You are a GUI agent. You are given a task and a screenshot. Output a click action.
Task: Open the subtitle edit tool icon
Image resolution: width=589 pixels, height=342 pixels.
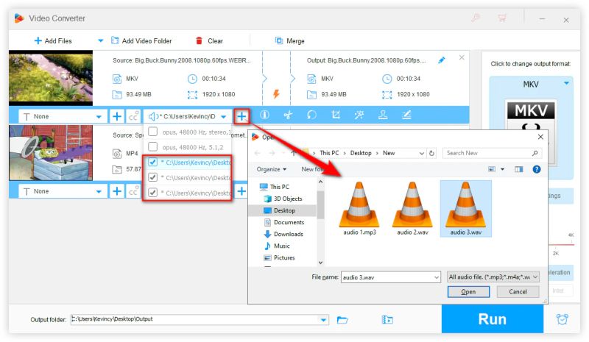click(x=406, y=115)
